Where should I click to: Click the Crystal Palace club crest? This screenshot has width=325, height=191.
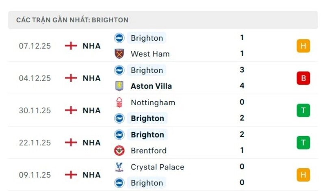(119, 167)
